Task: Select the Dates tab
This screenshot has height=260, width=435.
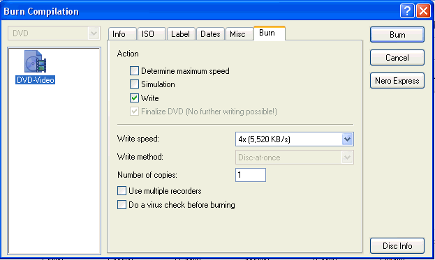Action: coord(210,33)
